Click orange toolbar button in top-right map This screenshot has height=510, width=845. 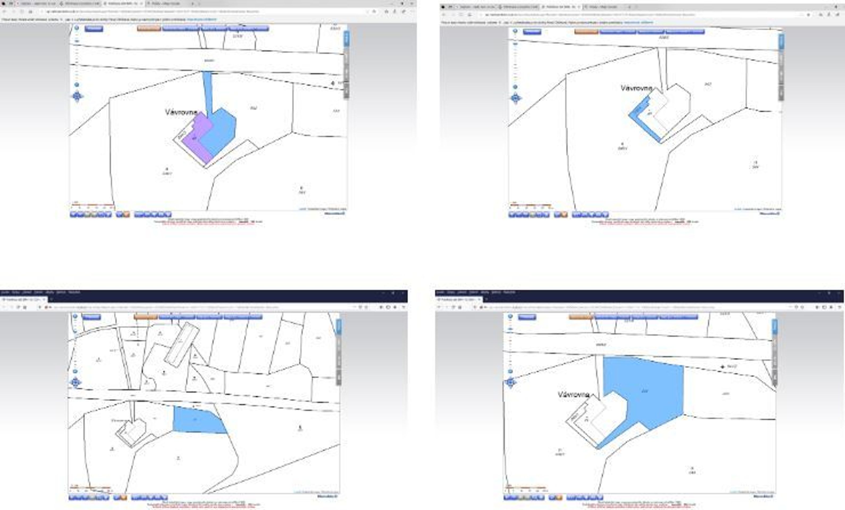click(586, 32)
